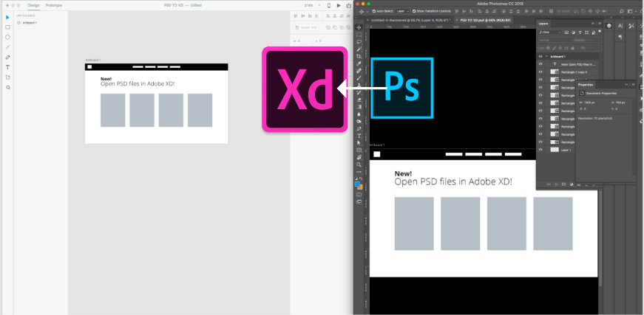
Task: Select Photoshop Lasso tool
Action: pyautogui.click(x=359, y=42)
